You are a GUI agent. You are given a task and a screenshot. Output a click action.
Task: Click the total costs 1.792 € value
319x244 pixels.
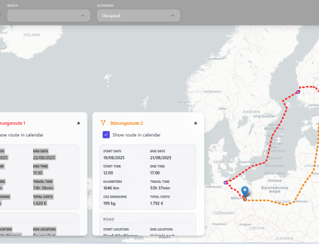point(156,203)
